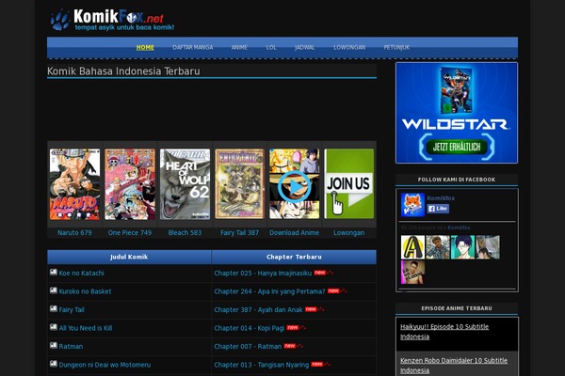Click the Judul Komik column header
565x376 pixels.
[x=129, y=257]
